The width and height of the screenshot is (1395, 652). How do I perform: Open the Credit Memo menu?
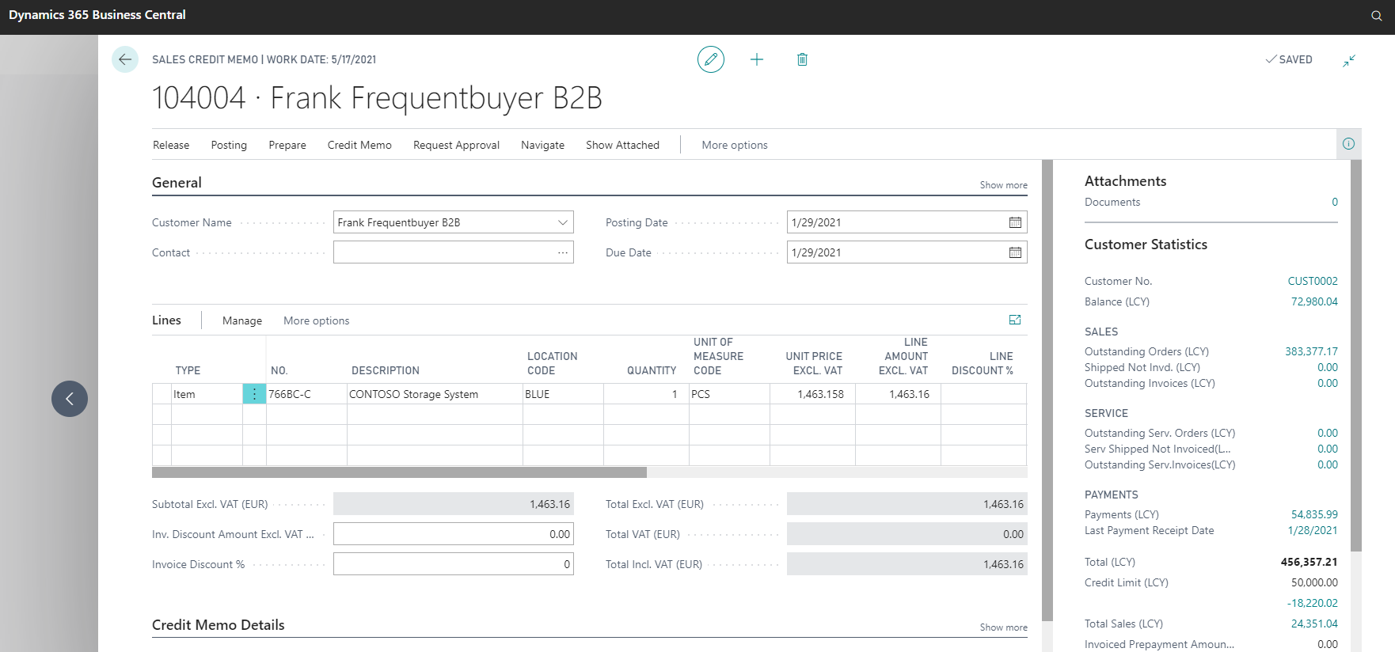click(359, 145)
